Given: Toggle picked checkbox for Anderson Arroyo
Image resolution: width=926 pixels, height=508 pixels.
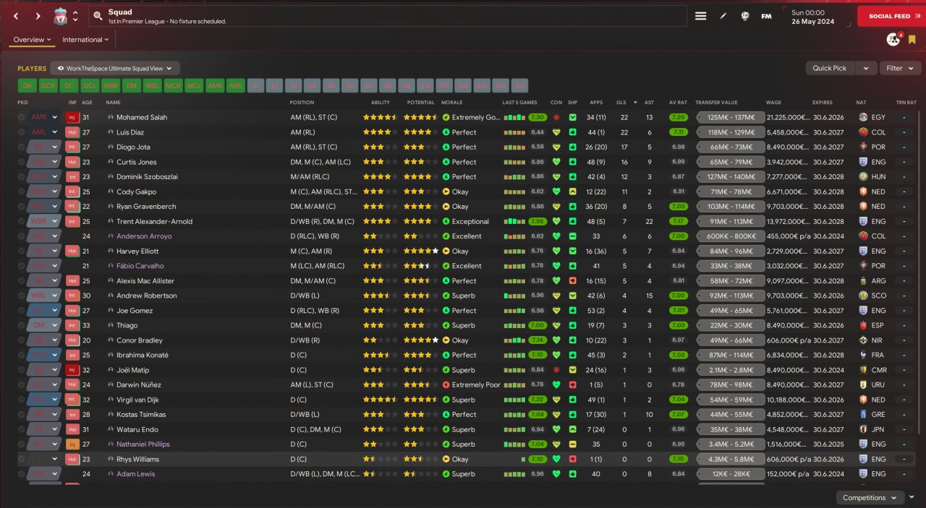Looking at the screenshot, I should pos(21,236).
